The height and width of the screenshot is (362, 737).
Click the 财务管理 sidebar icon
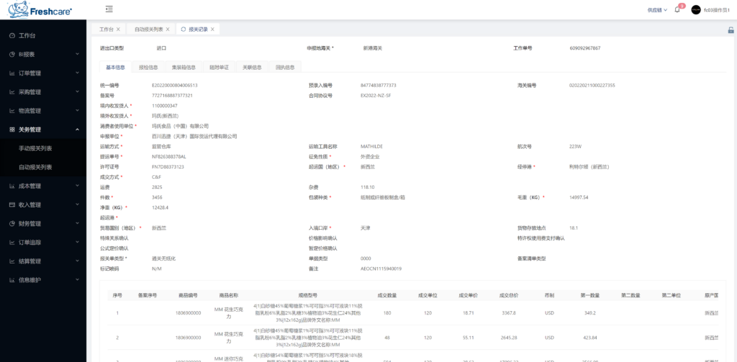(12, 223)
